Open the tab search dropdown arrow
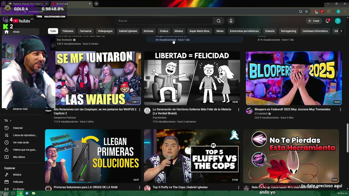 pyautogui.click(x=3, y=4)
